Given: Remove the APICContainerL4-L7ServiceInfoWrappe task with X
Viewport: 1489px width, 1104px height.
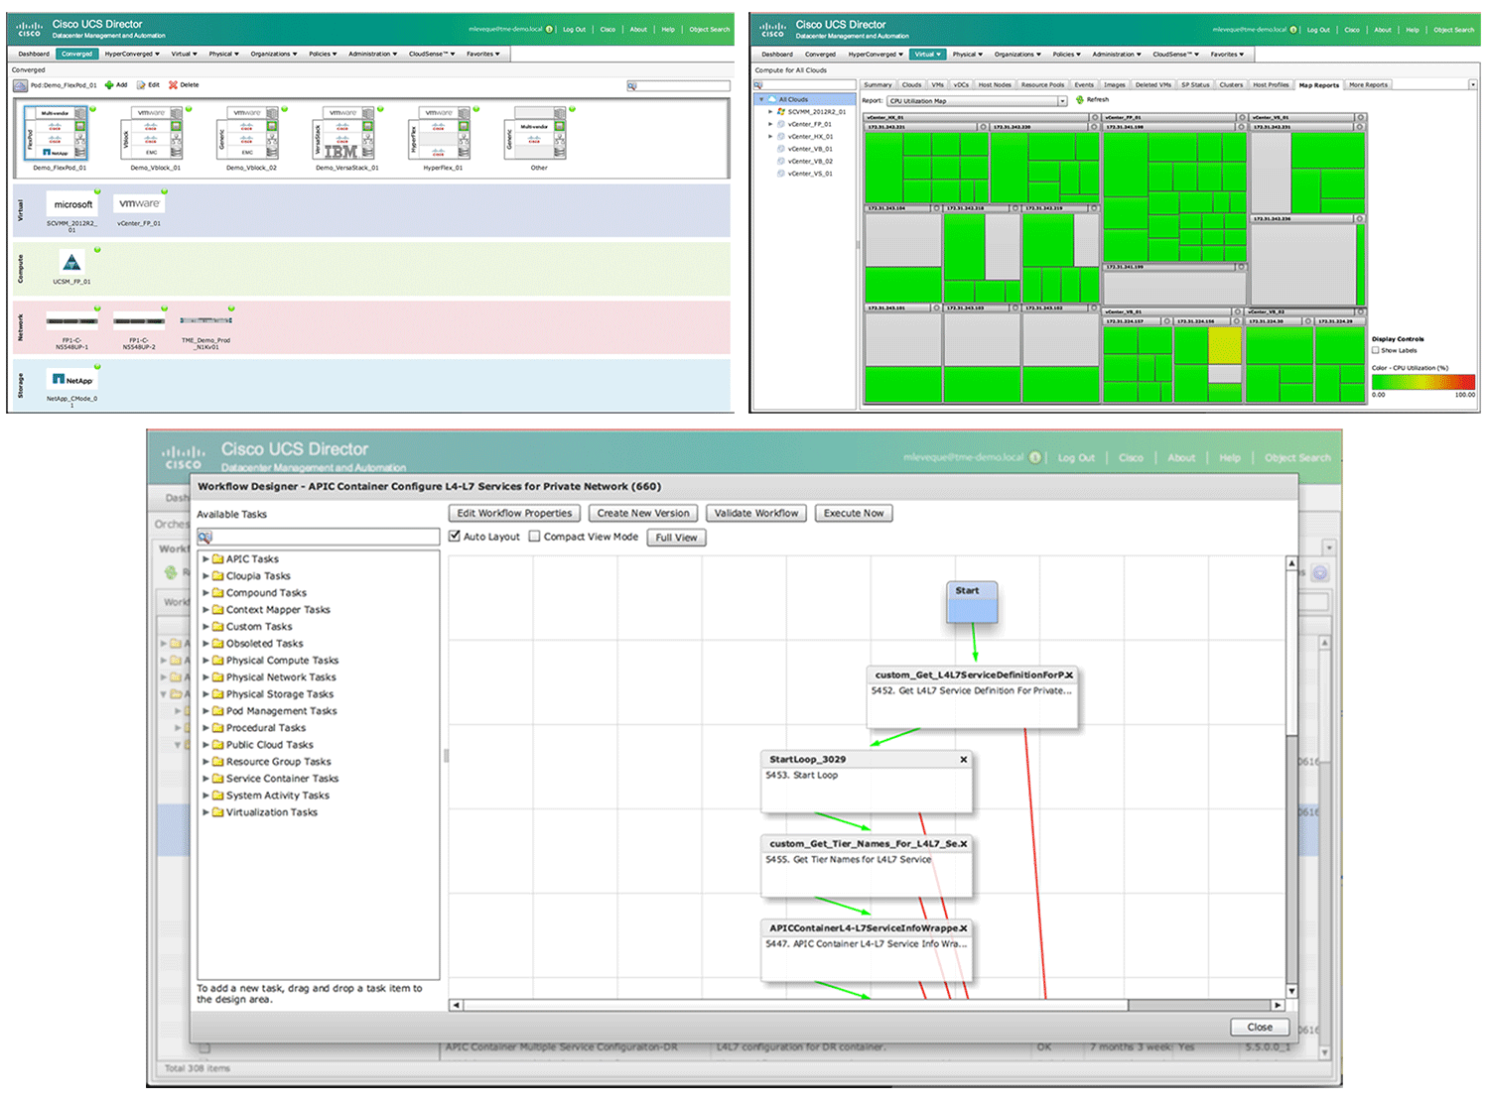Looking at the screenshot, I should [964, 928].
